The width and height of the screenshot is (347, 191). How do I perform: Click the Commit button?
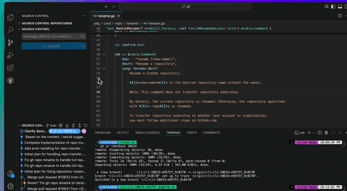pos(51,46)
